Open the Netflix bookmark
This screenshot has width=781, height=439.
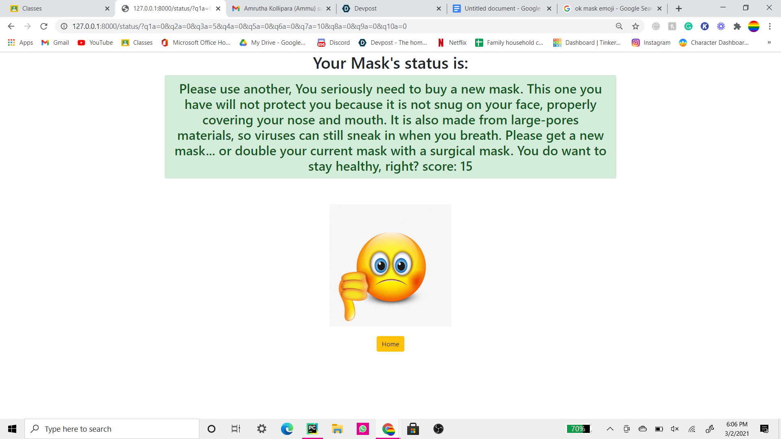pyautogui.click(x=452, y=43)
